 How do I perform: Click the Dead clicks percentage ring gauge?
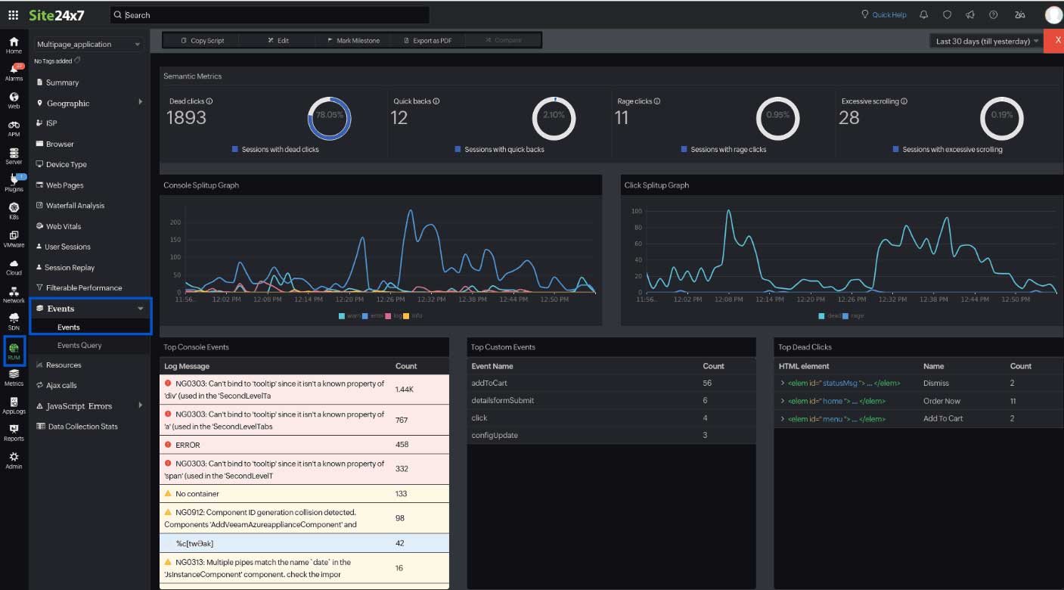329,117
